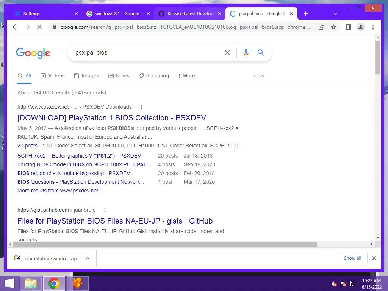Image resolution: width=388 pixels, height=291 pixels.
Task: Bookmark this tab with the star icon
Action: [333, 27]
